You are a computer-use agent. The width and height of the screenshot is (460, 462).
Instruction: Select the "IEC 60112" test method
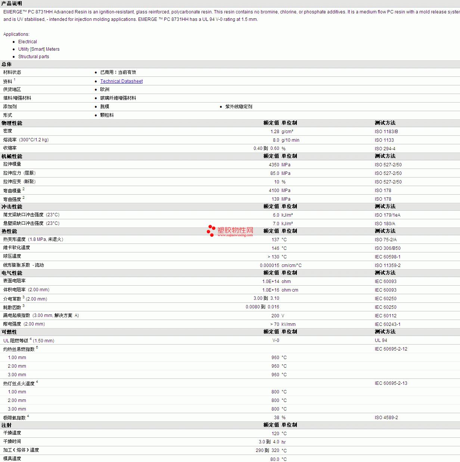pyautogui.click(x=386, y=316)
